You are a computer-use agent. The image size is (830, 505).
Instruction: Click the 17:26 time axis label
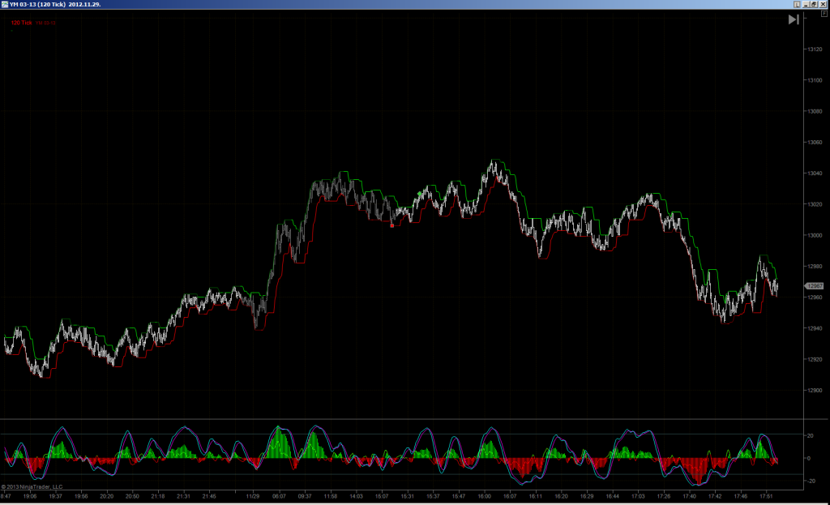(x=664, y=497)
